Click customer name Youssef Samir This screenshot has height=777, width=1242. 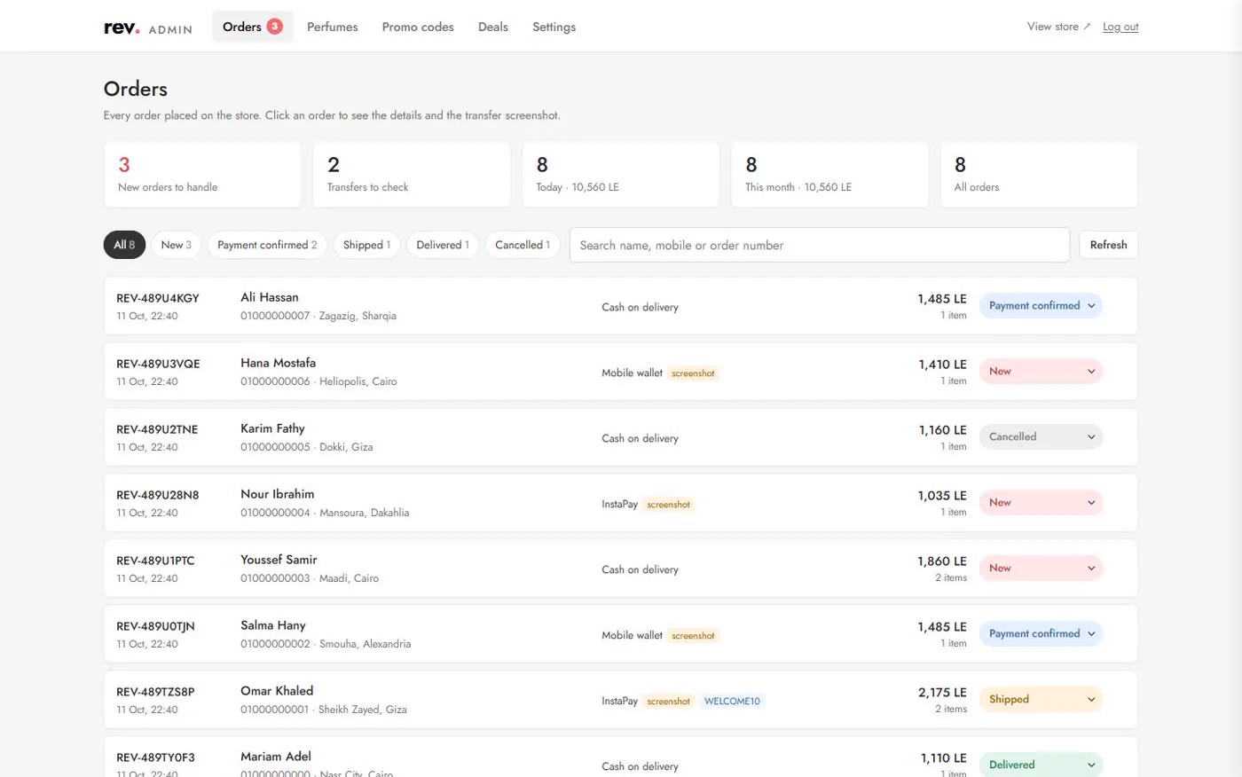point(279,560)
